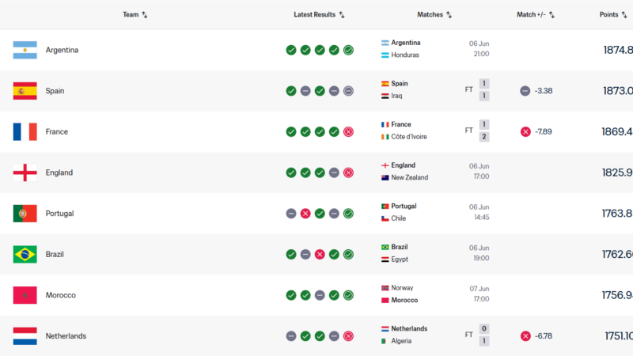Click Honduras in Argentina's match
The width and height of the screenshot is (633, 356).
(405, 55)
